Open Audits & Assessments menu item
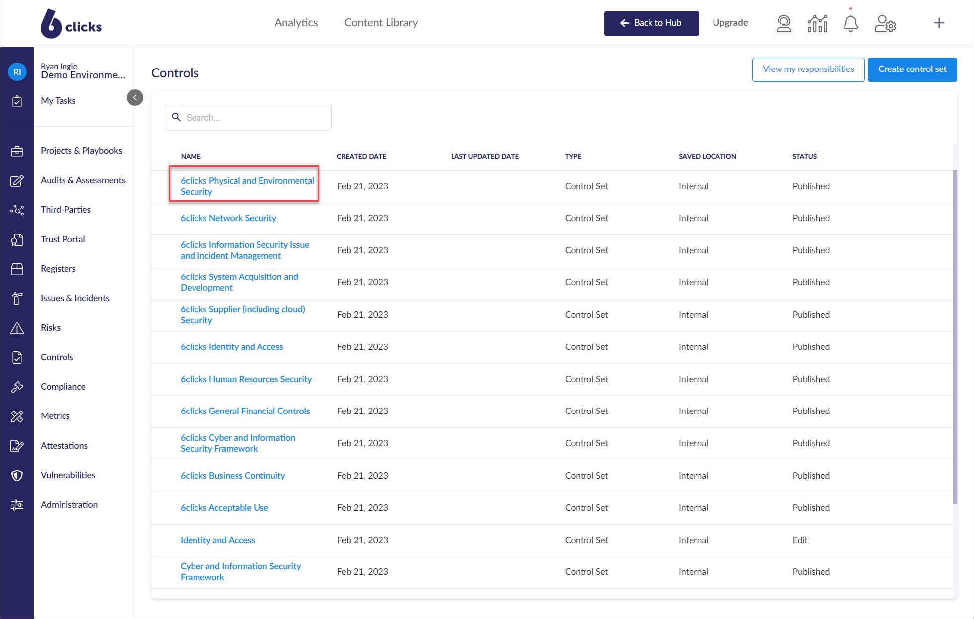The width and height of the screenshot is (974, 619). click(83, 180)
